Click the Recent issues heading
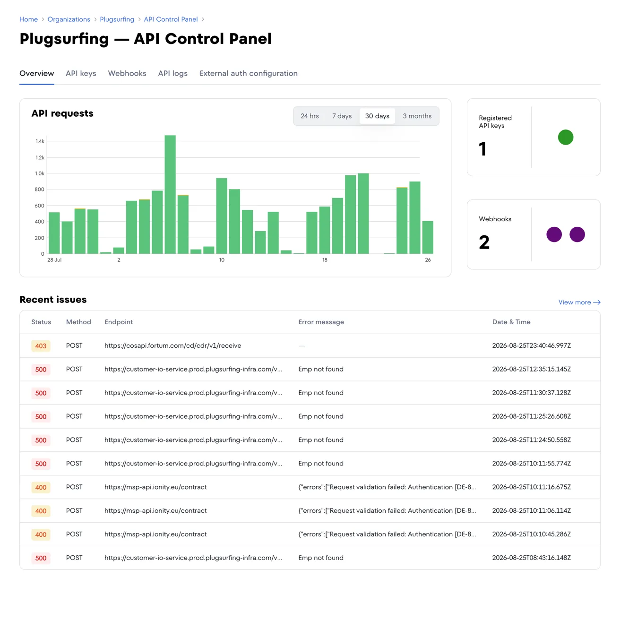620x620 pixels. pyautogui.click(x=53, y=300)
